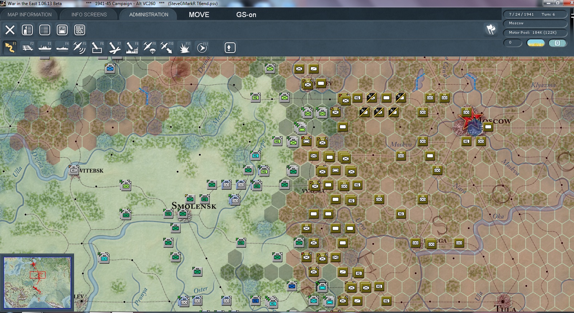
Task: Click the F11 explosion icon
Action: 184,48
